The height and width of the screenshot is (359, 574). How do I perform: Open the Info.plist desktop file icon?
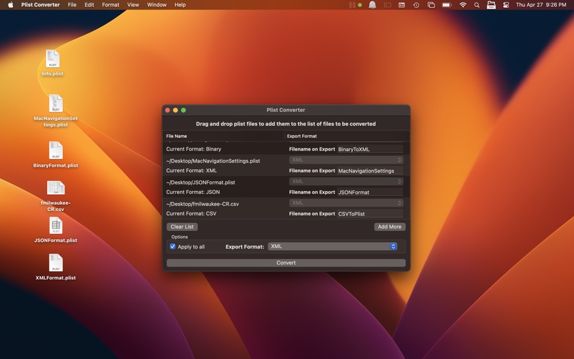[x=53, y=59]
